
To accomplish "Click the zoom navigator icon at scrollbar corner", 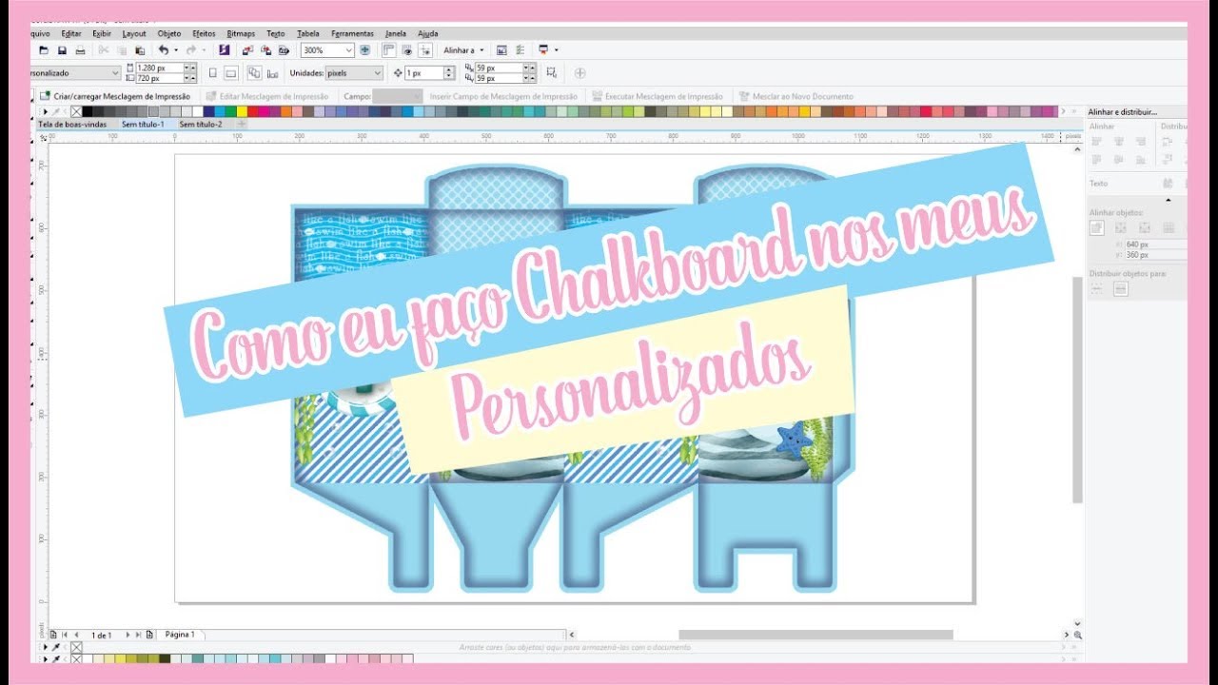I will point(1077,635).
